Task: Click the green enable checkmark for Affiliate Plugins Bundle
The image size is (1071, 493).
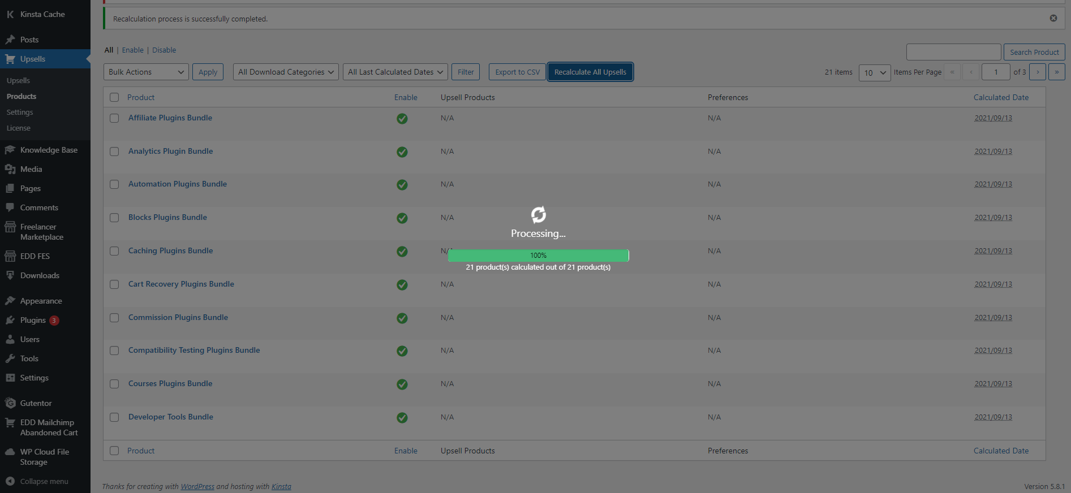Action: [402, 119]
